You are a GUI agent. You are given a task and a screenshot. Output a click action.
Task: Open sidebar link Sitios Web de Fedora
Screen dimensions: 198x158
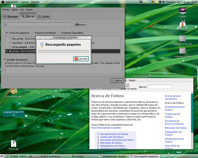(x=172, y=147)
